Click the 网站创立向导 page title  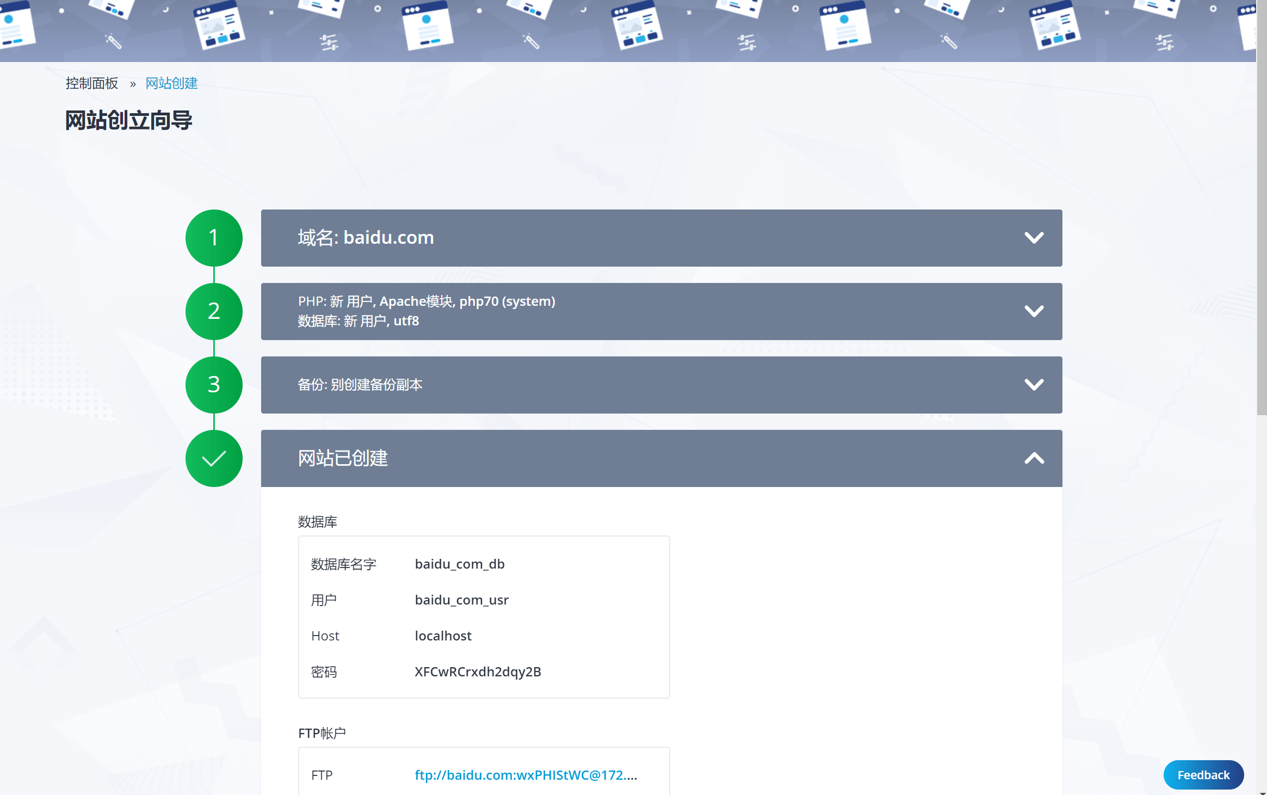click(128, 120)
